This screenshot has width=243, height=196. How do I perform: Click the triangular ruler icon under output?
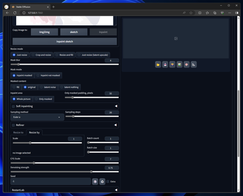point(194,65)
